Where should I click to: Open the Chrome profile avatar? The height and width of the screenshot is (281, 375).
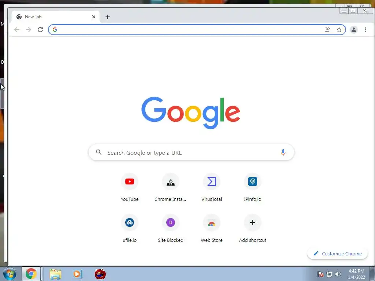[x=353, y=30]
